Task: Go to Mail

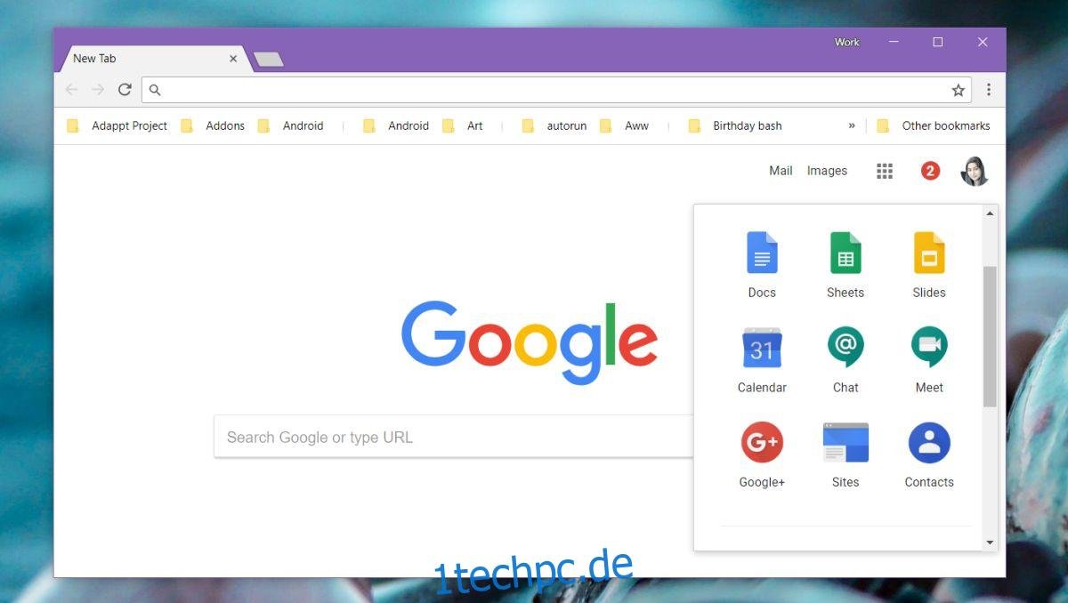Action: coord(781,171)
